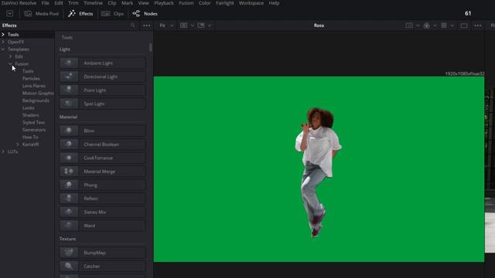Select the Ambient Light tool
The width and height of the screenshot is (495, 278).
point(103,63)
